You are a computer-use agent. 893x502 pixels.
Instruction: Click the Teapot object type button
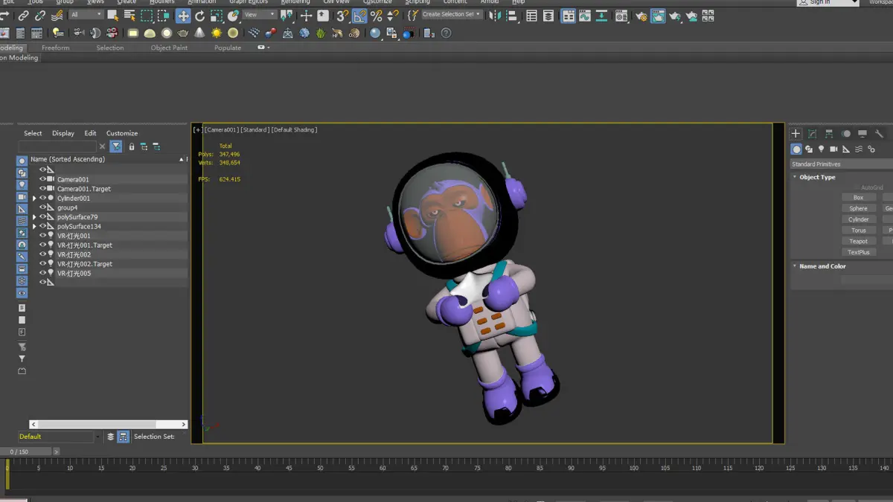coord(858,241)
